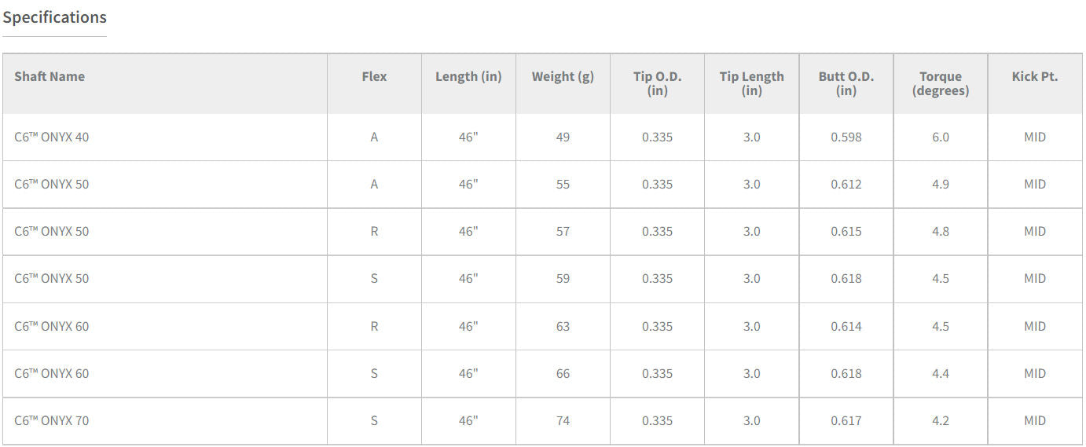Click the Kick Pt. column header
The image size is (1086, 447).
(1034, 76)
